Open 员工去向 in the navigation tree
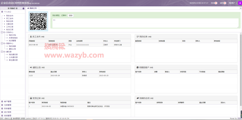242x120 pixels. pyautogui.click(x=10, y=18)
